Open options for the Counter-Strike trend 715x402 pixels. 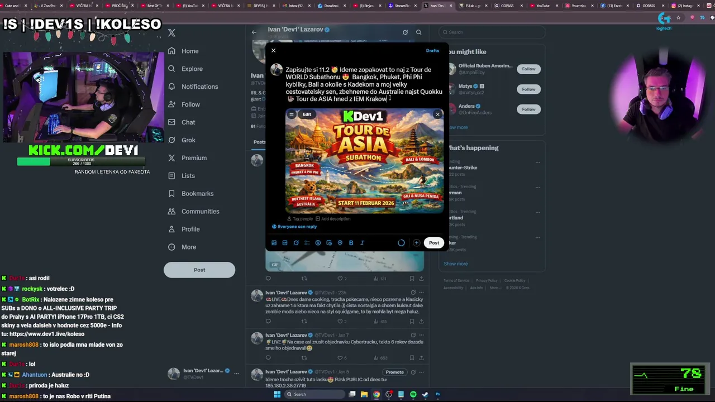(x=538, y=162)
